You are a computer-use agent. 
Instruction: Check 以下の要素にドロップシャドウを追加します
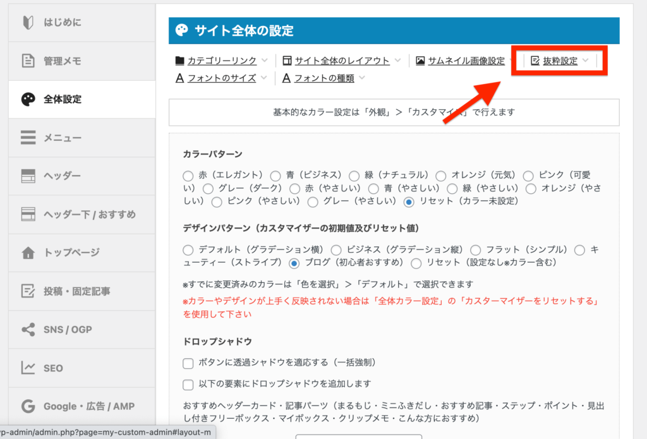[x=188, y=384]
